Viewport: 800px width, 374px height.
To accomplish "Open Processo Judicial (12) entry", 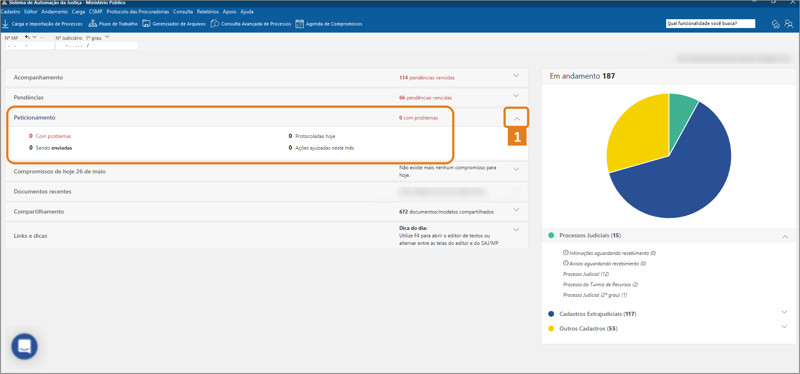I will click(x=586, y=274).
